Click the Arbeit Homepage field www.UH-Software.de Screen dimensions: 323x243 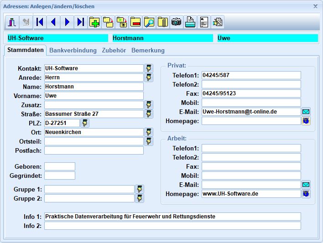[251, 194]
